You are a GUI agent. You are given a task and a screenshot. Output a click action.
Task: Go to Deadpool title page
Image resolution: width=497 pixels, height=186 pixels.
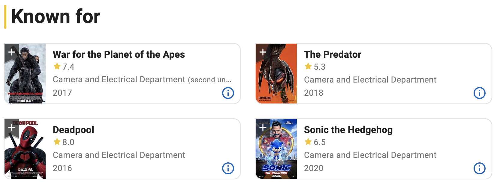(74, 130)
